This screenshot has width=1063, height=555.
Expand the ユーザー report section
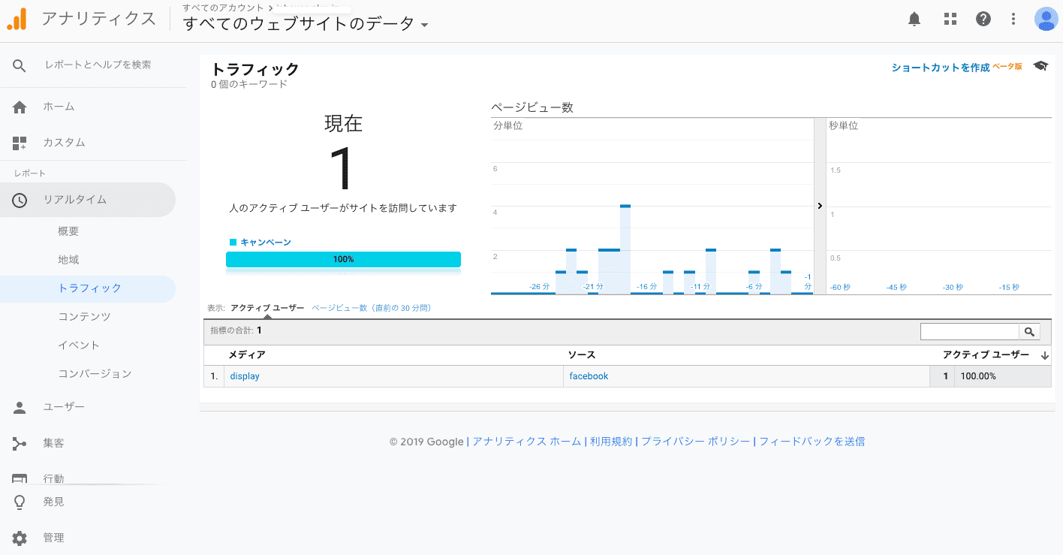coord(64,407)
